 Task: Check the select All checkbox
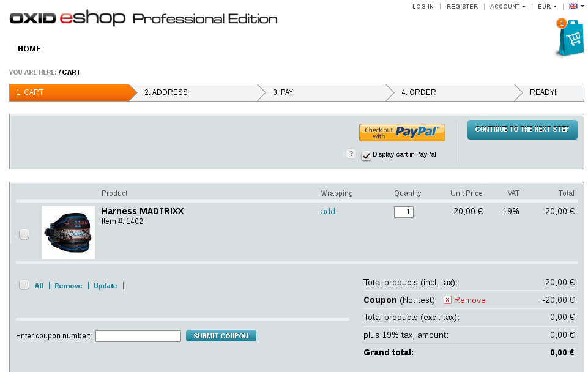(x=24, y=285)
